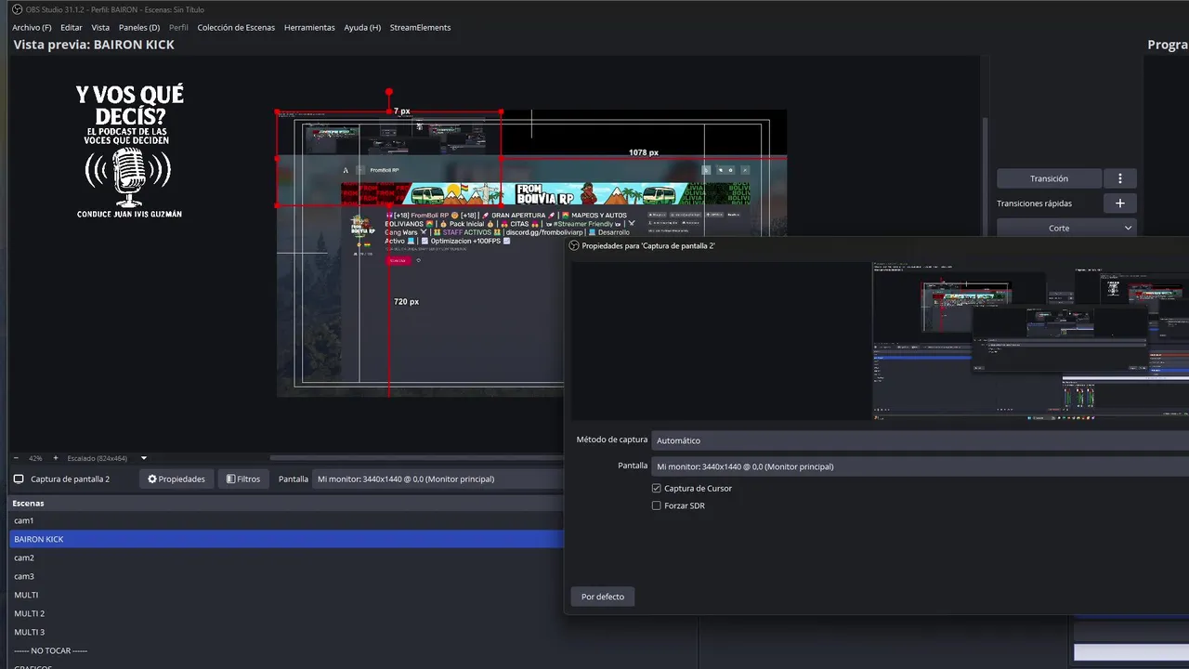Open Pantalla monitor dropdown in source toolbar
The height and width of the screenshot is (669, 1189).
point(438,479)
